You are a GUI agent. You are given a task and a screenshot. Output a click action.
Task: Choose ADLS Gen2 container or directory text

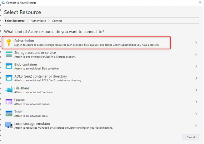(x=41, y=76)
